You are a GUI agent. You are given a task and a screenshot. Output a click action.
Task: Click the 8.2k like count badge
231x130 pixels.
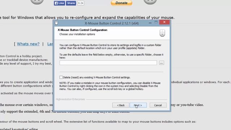point(80,3)
